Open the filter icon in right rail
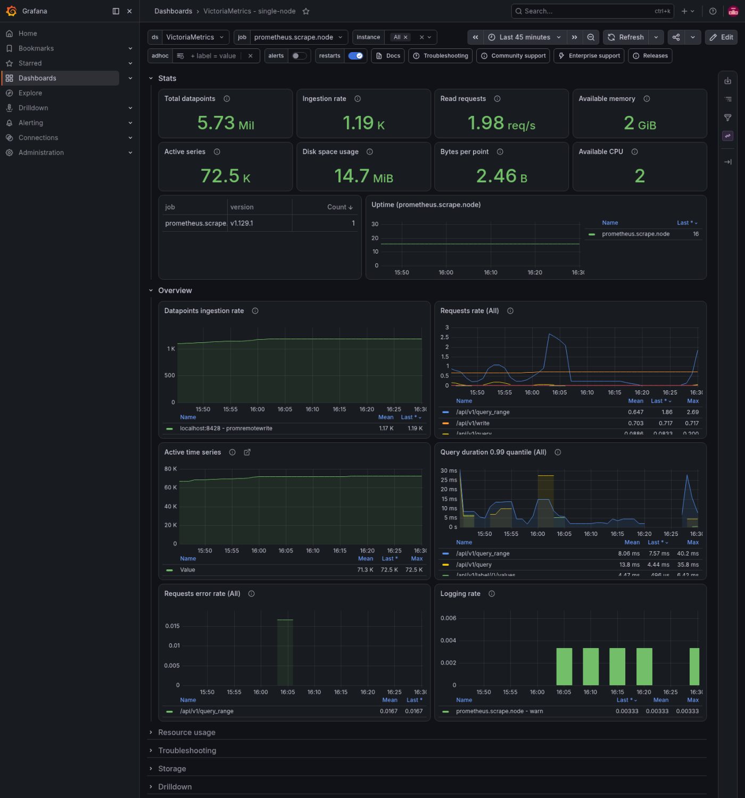The width and height of the screenshot is (745, 798). tap(727, 117)
